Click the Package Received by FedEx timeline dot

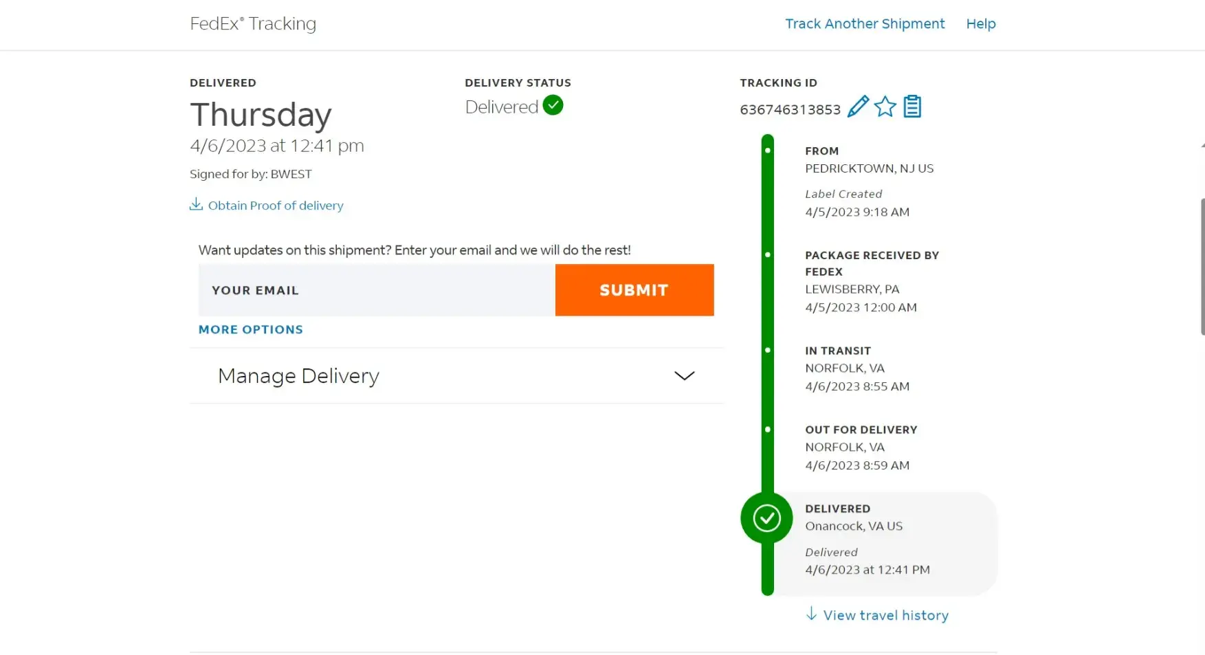coord(768,255)
